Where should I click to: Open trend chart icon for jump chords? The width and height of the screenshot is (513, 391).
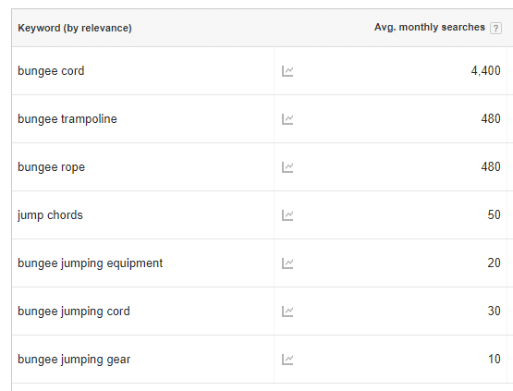point(287,215)
